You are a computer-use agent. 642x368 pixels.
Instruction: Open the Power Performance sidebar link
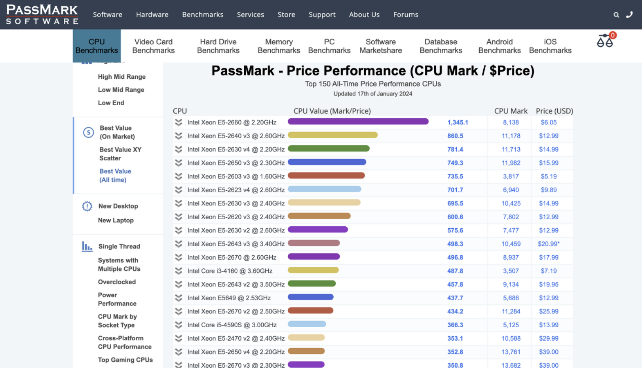(117, 299)
